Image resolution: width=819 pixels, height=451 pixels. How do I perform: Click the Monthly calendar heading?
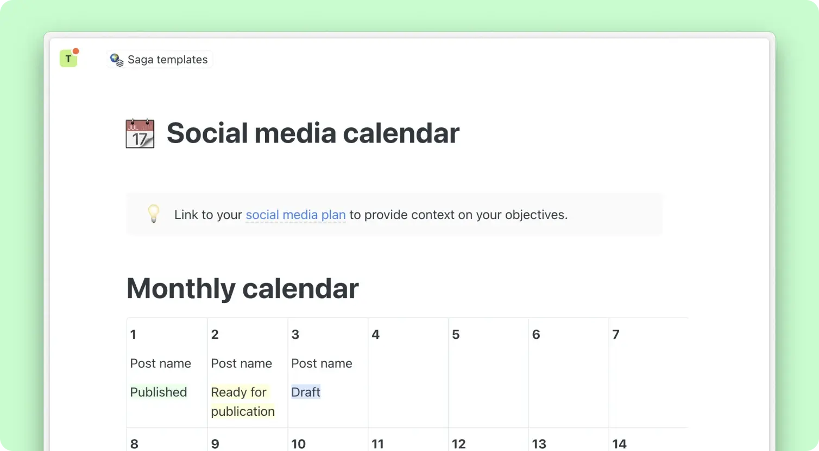coord(242,288)
